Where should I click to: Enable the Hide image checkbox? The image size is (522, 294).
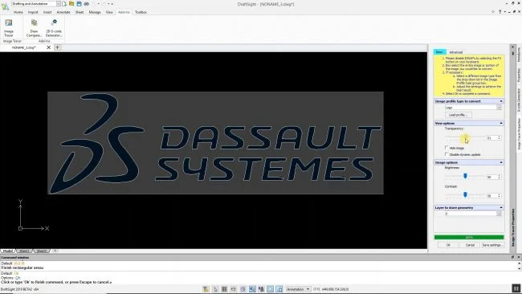click(x=447, y=148)
